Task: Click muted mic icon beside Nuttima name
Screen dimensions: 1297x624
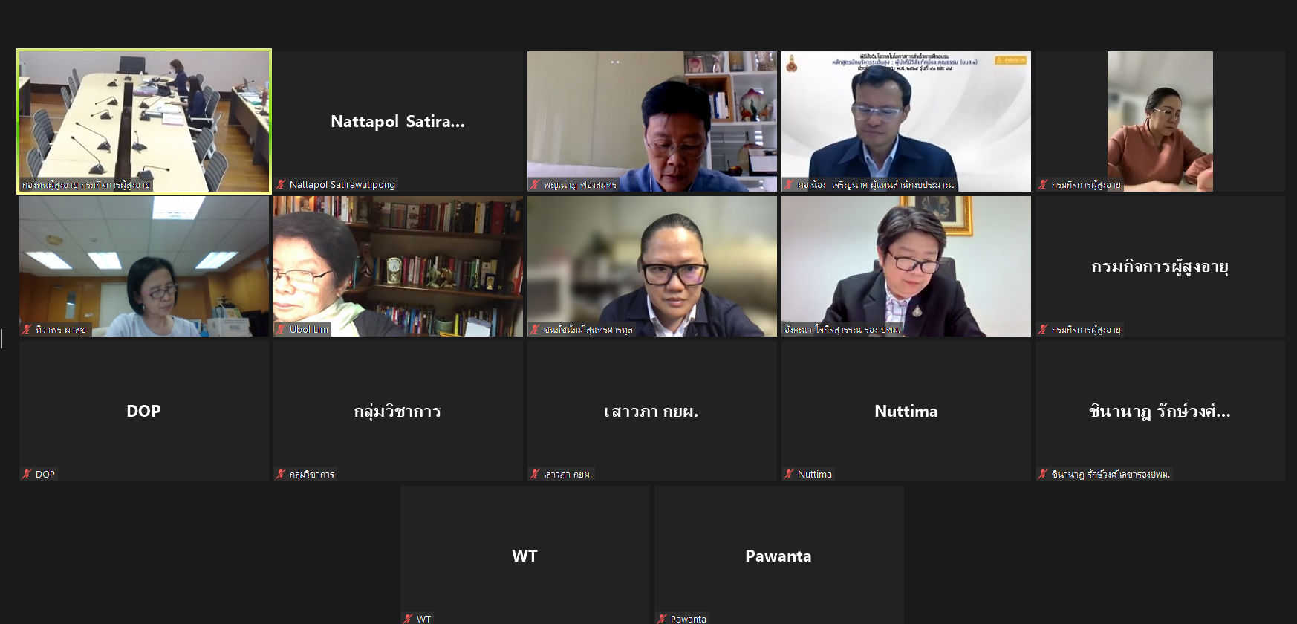Action: (790, 474)
